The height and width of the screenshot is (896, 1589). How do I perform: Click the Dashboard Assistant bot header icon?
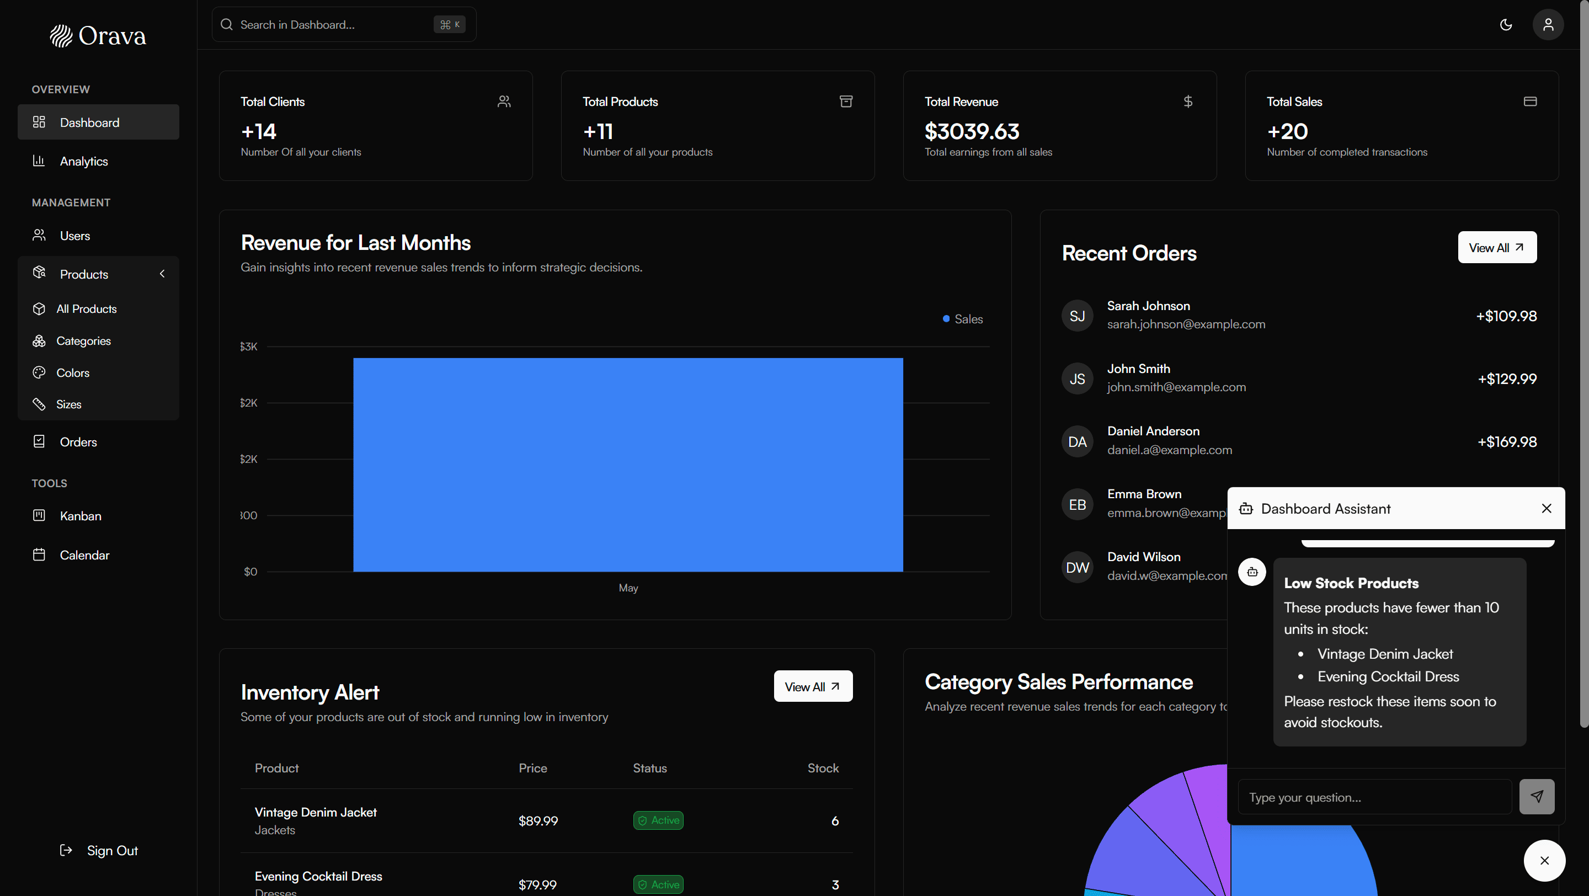click(1245, 508)
